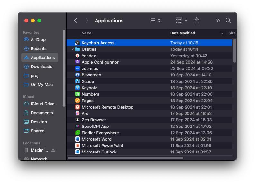255x184 pixels.
Task: Open the list view style switcher
Action: pos(155,21)
